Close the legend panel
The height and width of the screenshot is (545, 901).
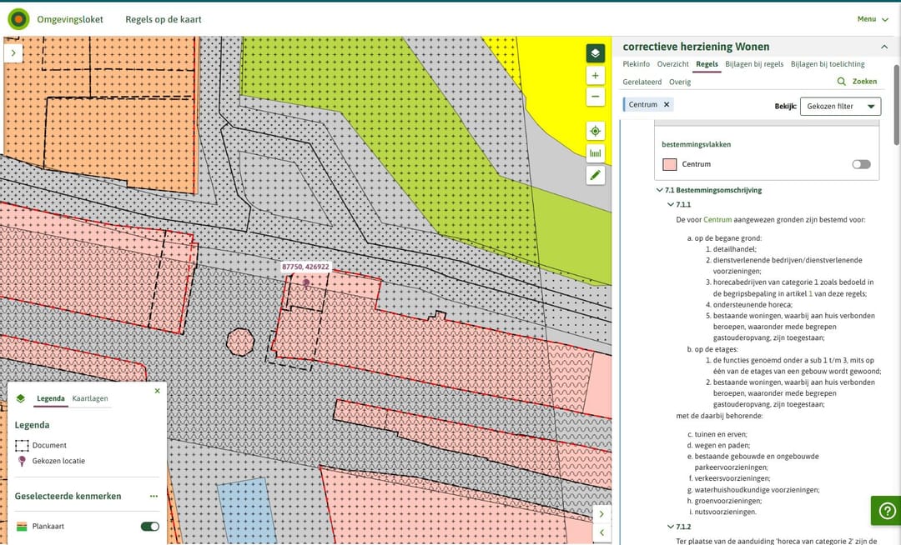(x=157, y=390)
